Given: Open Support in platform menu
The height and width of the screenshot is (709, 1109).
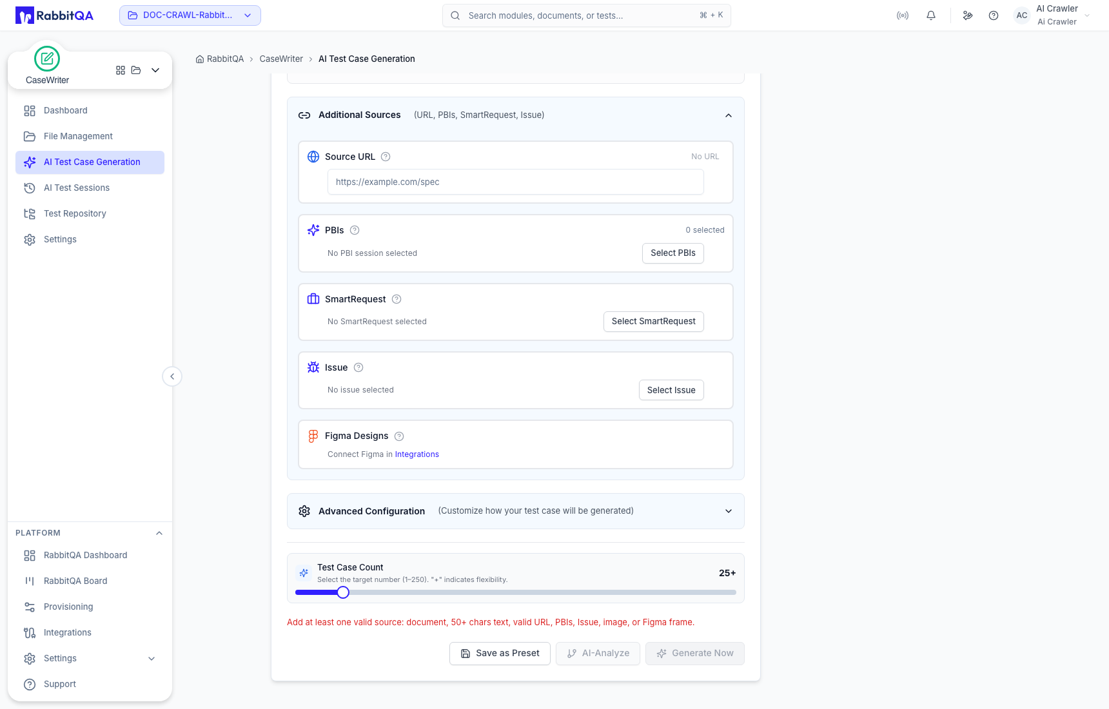Looking at the screenshot, I should 90,684.
